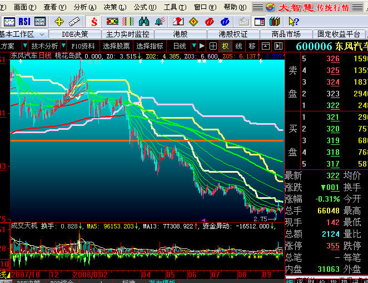
Task: Open the colorful books library icon
Action: [x=275, y=22]
